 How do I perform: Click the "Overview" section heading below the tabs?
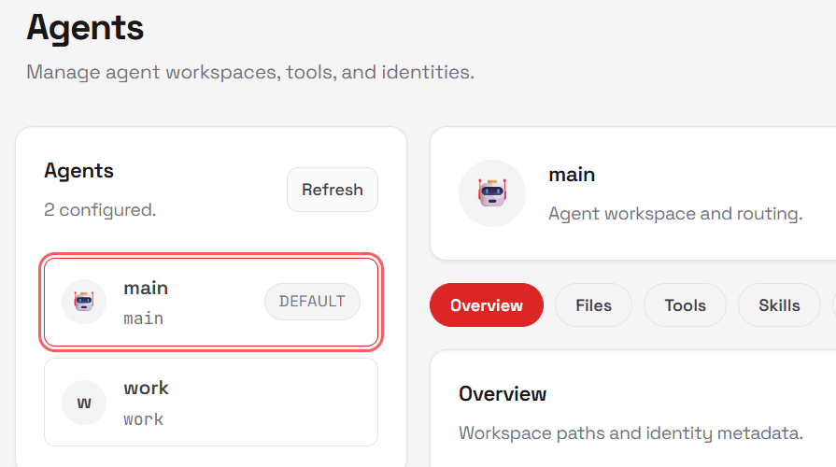tap(503, 393)
